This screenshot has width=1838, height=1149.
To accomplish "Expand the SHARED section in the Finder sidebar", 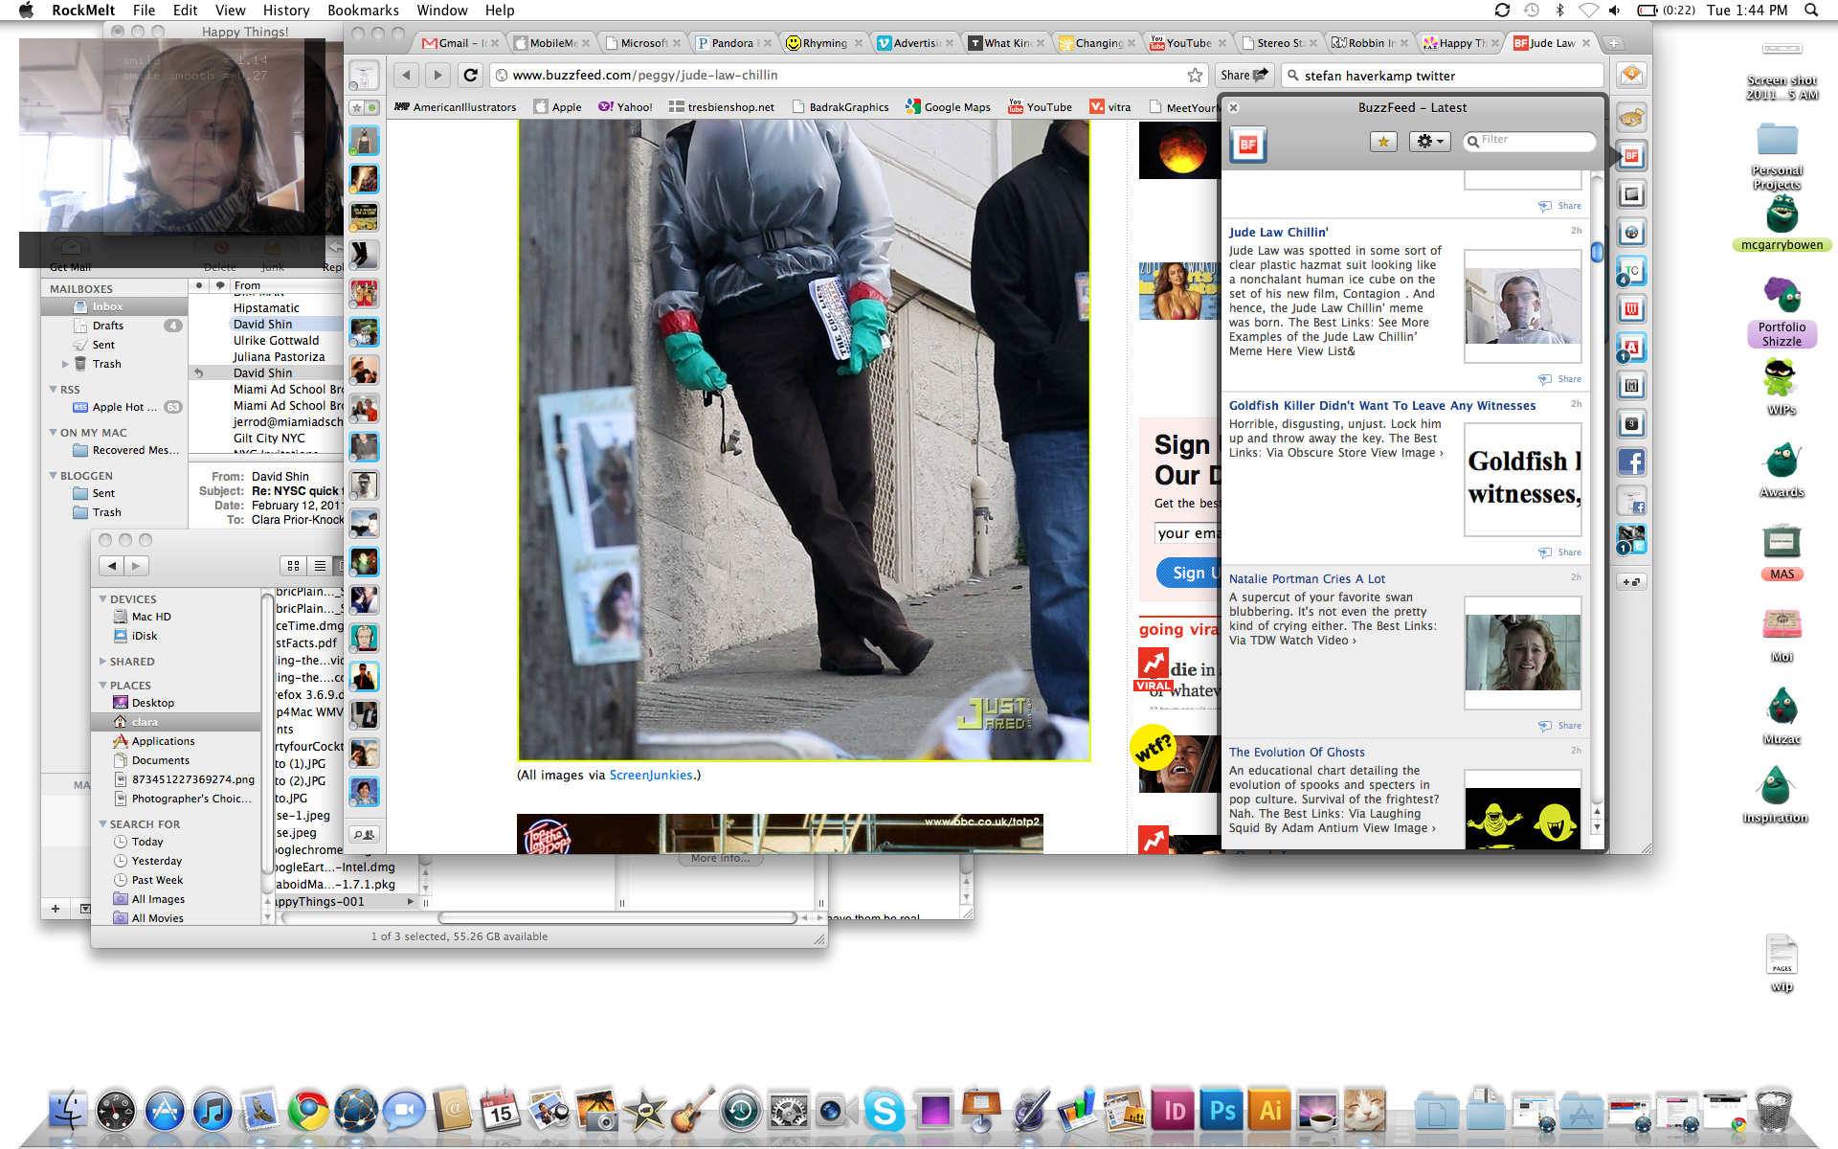I will click(x=103, y=662).
